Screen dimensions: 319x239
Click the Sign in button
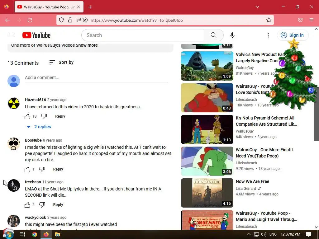tap(293, 35)
